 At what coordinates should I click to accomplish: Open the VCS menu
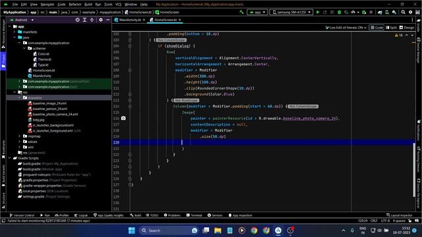119,5
